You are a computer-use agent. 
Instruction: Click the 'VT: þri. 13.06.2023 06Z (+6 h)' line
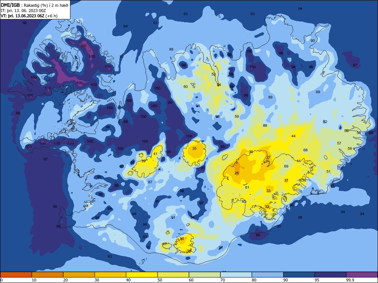[x=29, y=16]
